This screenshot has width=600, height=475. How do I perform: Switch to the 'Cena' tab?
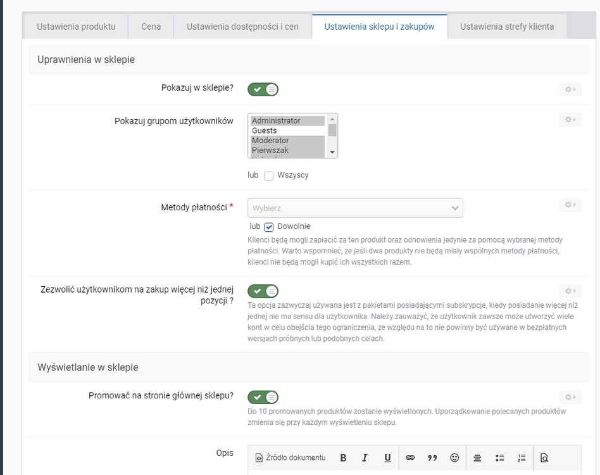151,27
